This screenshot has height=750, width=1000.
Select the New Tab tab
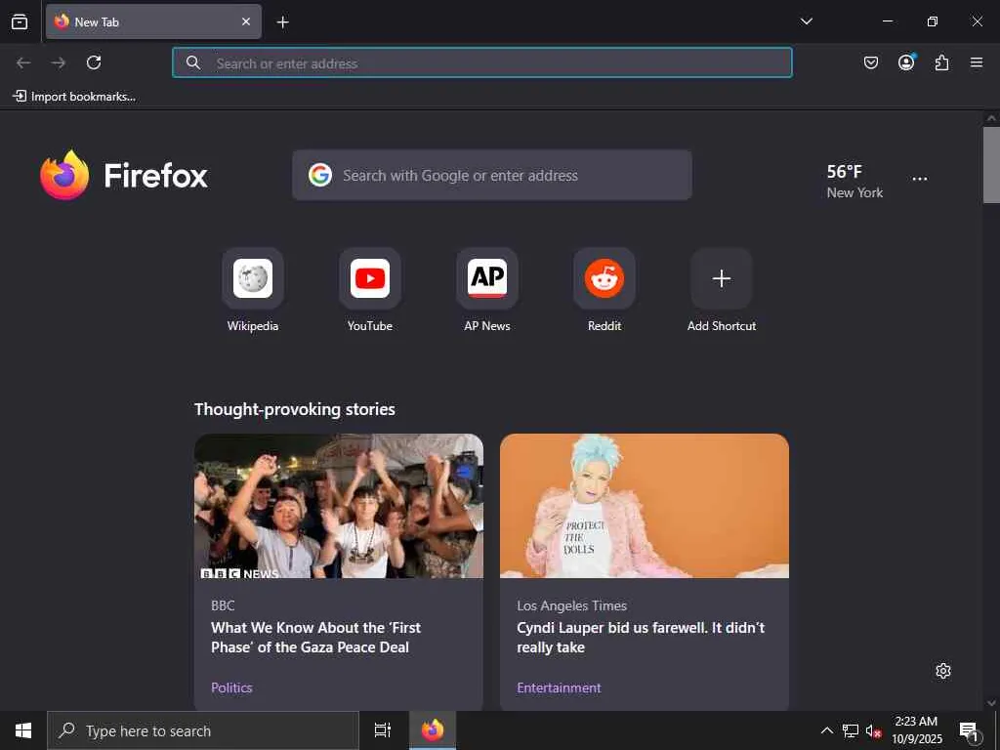tap(153, 21)
